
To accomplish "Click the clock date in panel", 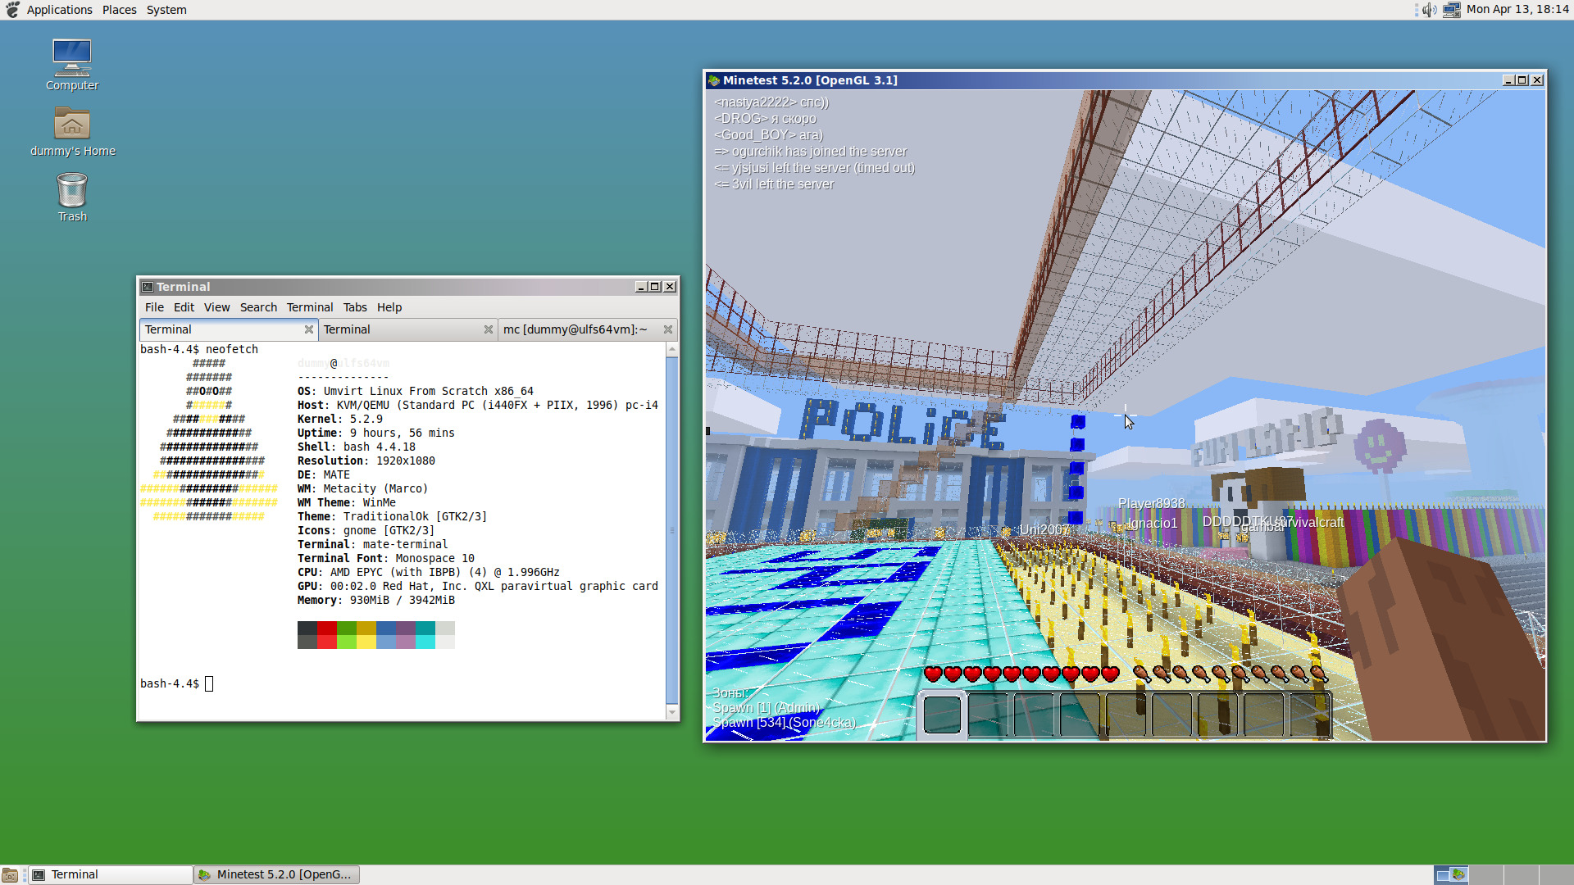I will pos(1517,10).
